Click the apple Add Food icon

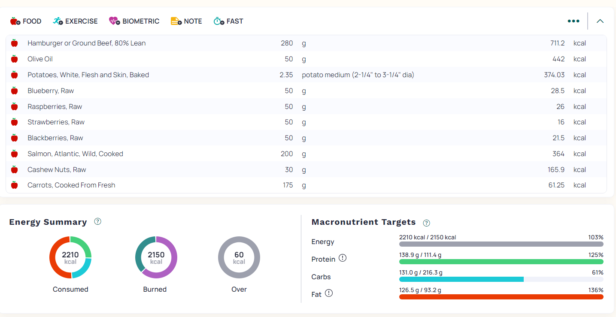[15, 21]
